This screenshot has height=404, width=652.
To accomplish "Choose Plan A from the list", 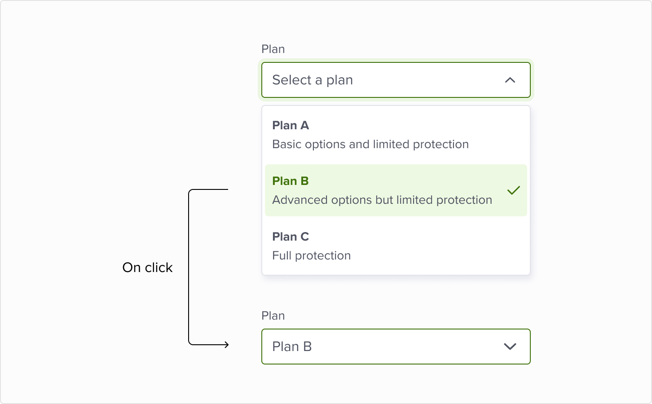I will pyautogui.click(x=395, y=135).
